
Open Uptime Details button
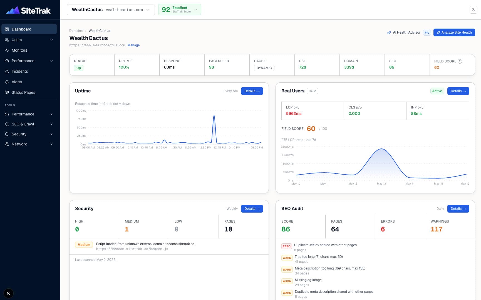pyautogui.click(x=252, y=91)
